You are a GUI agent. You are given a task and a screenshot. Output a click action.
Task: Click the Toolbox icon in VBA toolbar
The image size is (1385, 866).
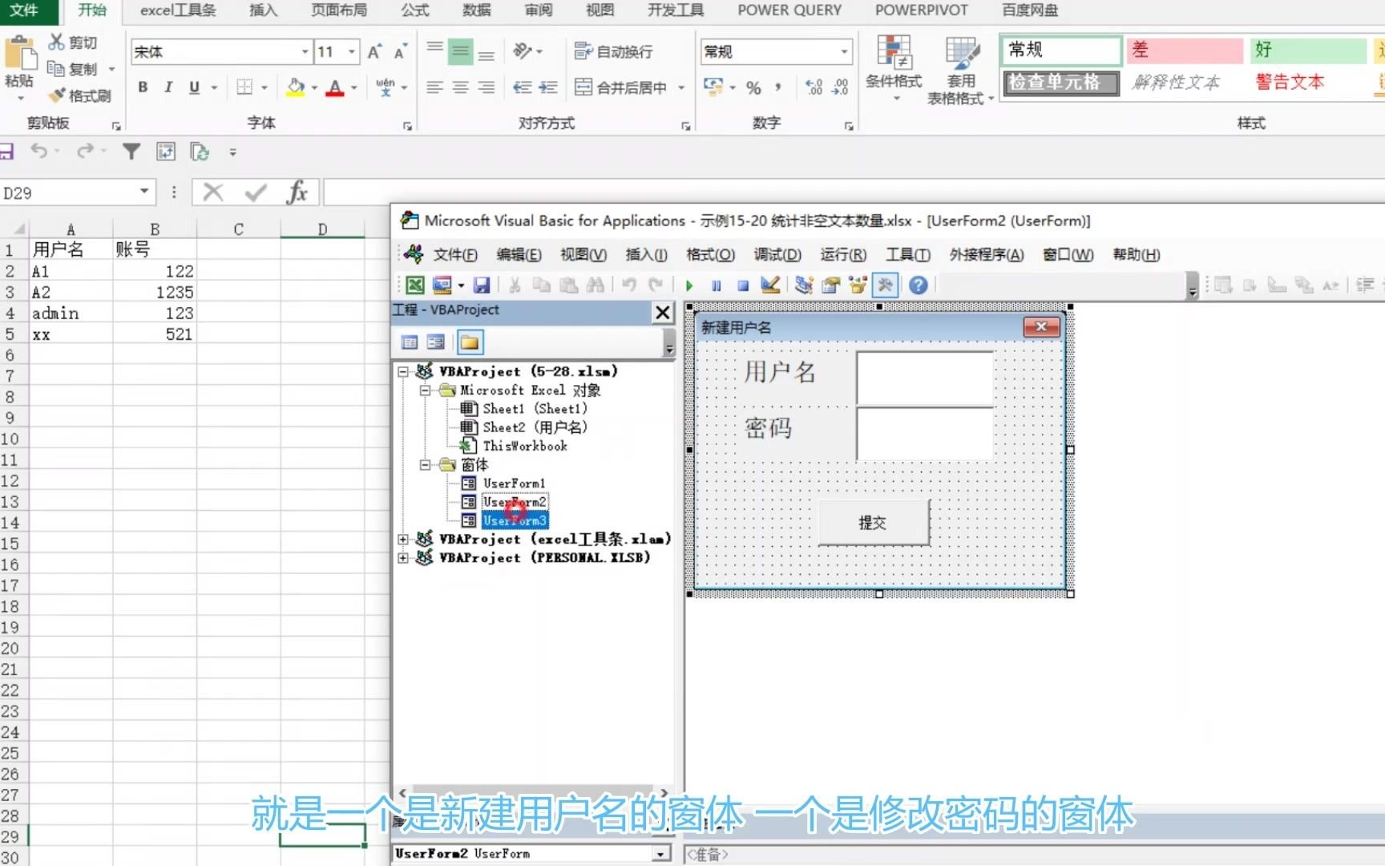click(885, 285)
